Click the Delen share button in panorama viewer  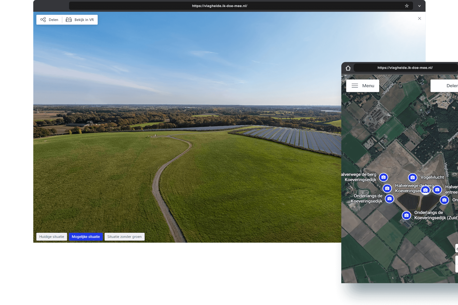pyautogui.click(x=49, y=20)
